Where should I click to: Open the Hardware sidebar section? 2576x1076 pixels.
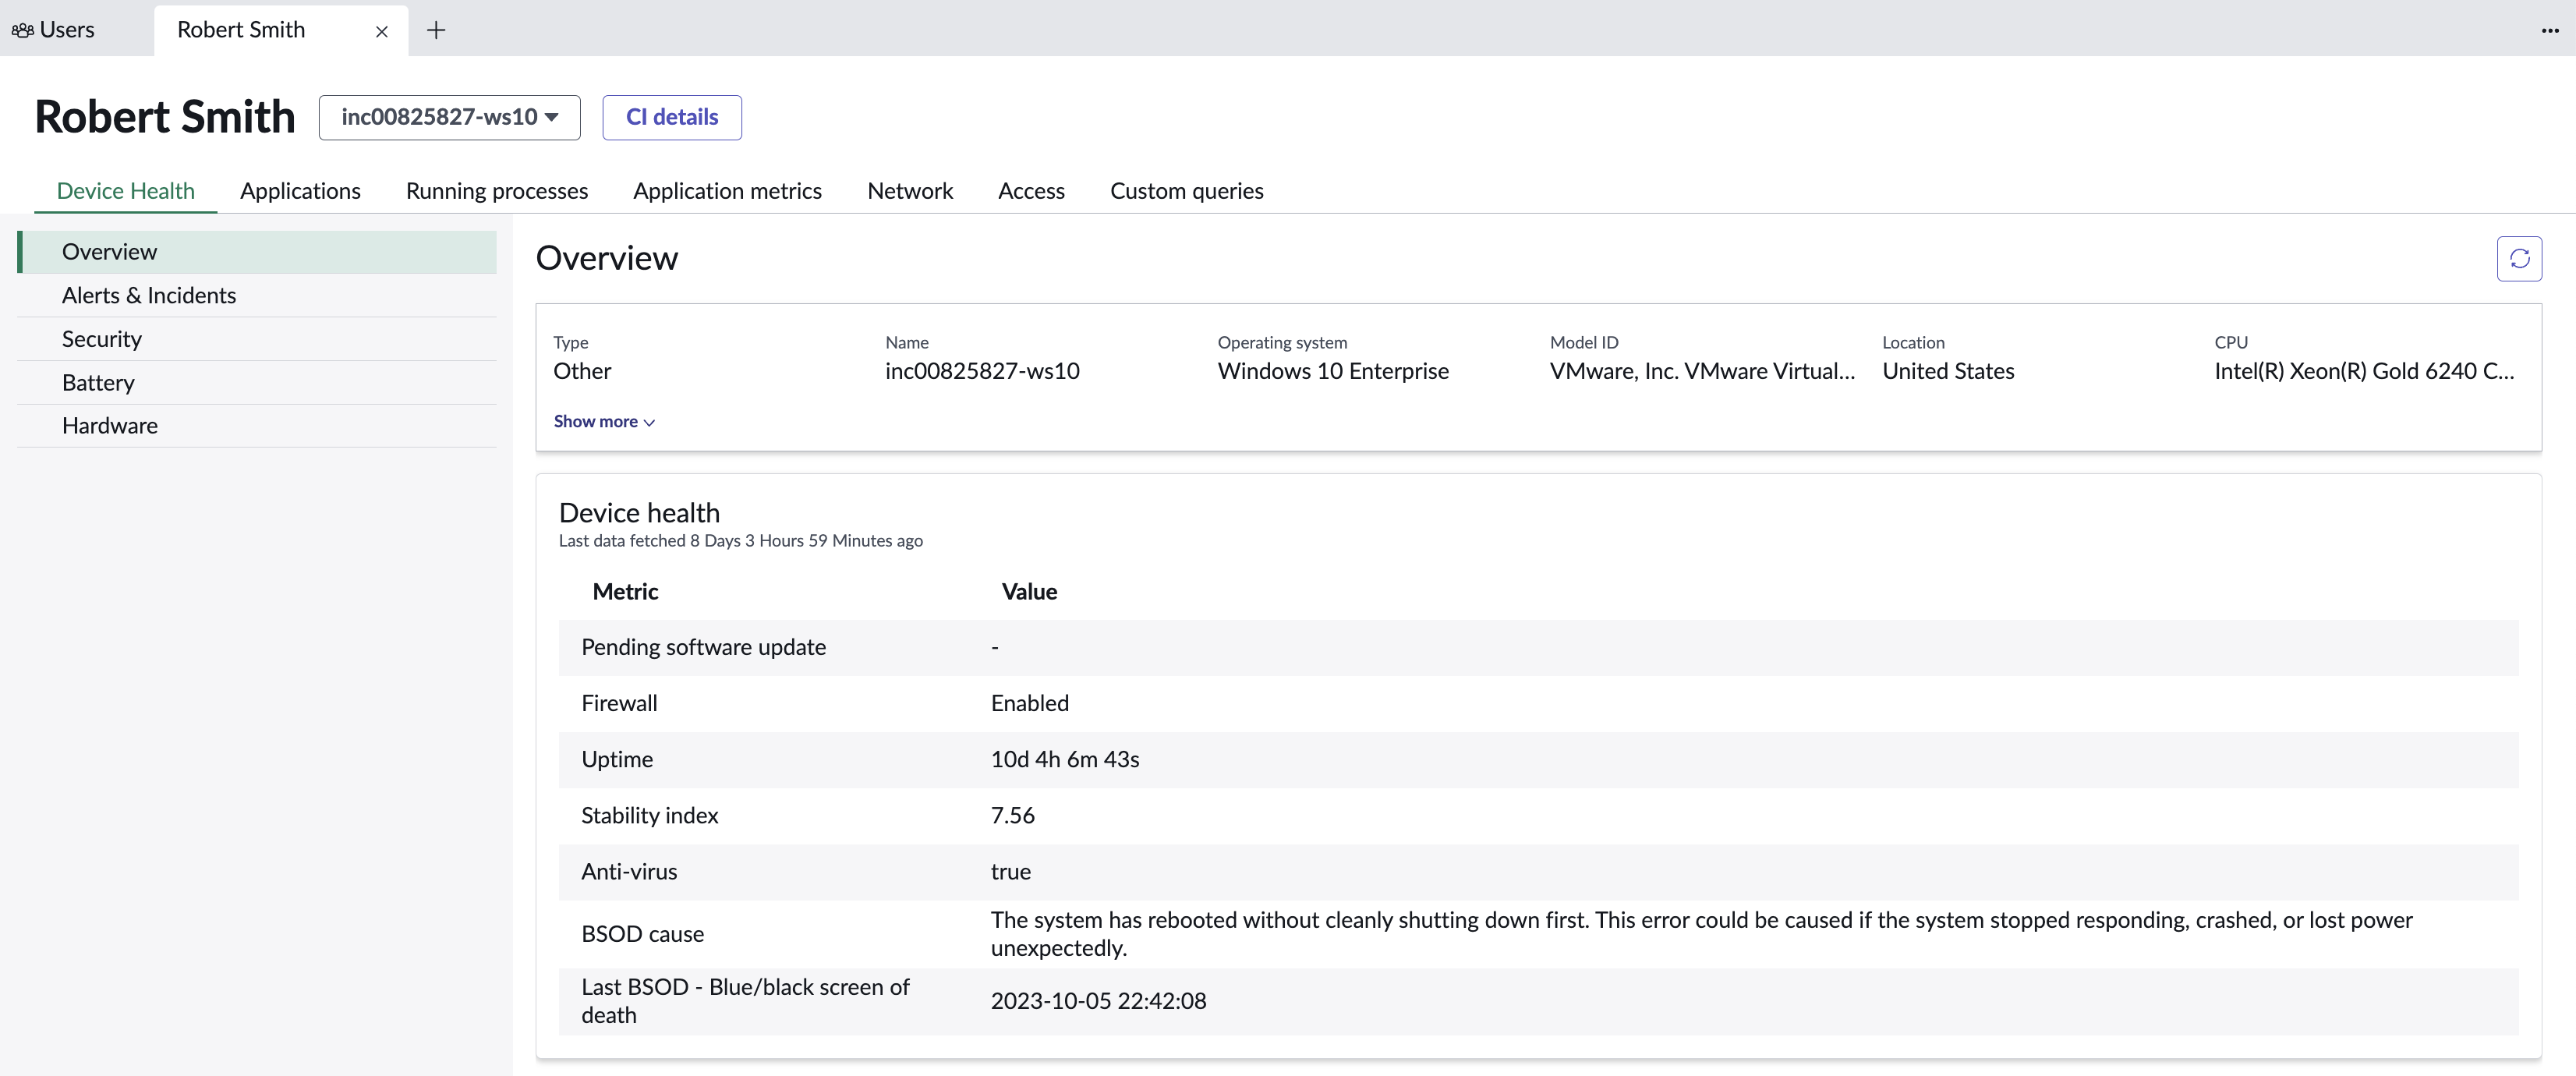point(257,426)
